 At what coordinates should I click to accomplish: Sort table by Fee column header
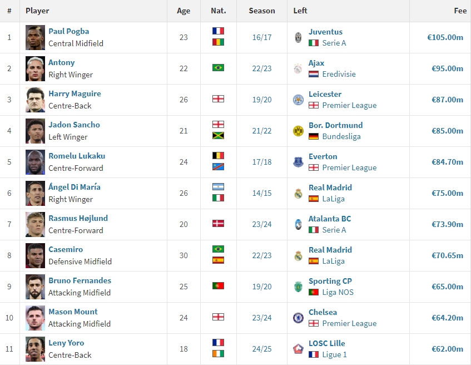click(460, 11)
